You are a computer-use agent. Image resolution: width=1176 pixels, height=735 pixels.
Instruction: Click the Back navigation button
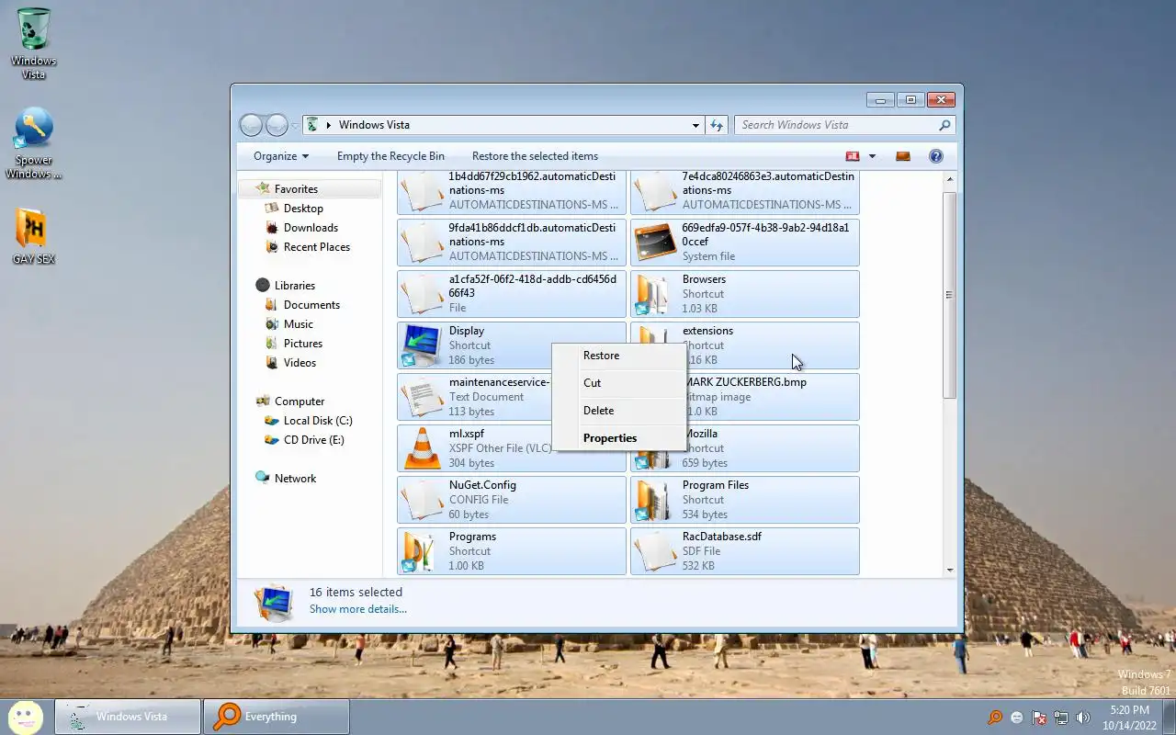[251, 125]
